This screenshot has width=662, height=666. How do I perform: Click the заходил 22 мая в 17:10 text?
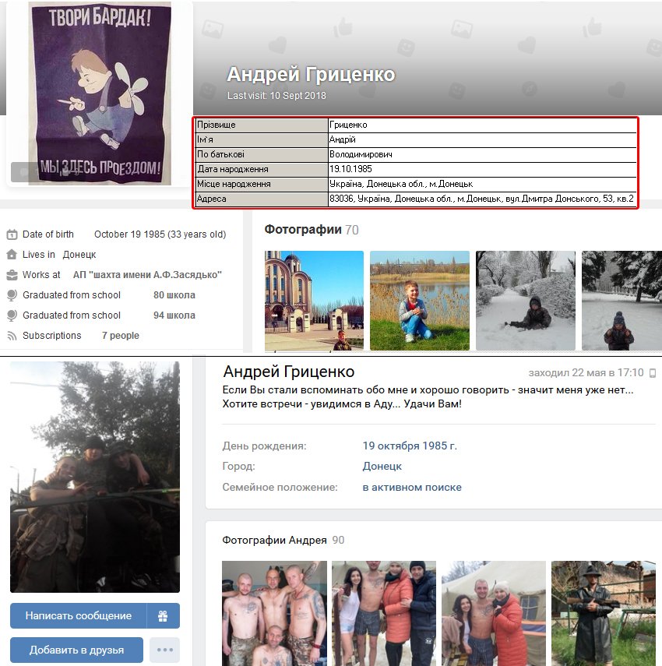(586, 373)
